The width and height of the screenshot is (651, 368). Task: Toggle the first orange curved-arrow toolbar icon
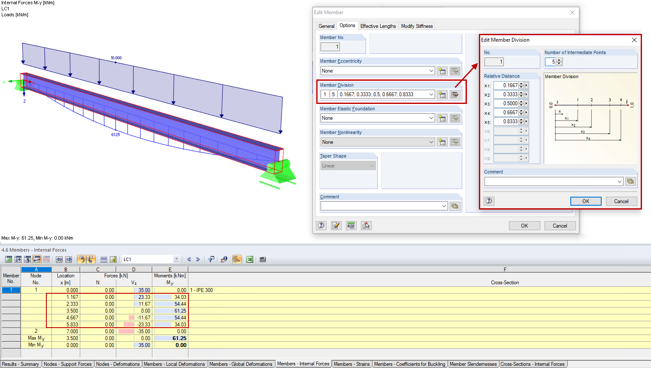click(x=81, y=259)
